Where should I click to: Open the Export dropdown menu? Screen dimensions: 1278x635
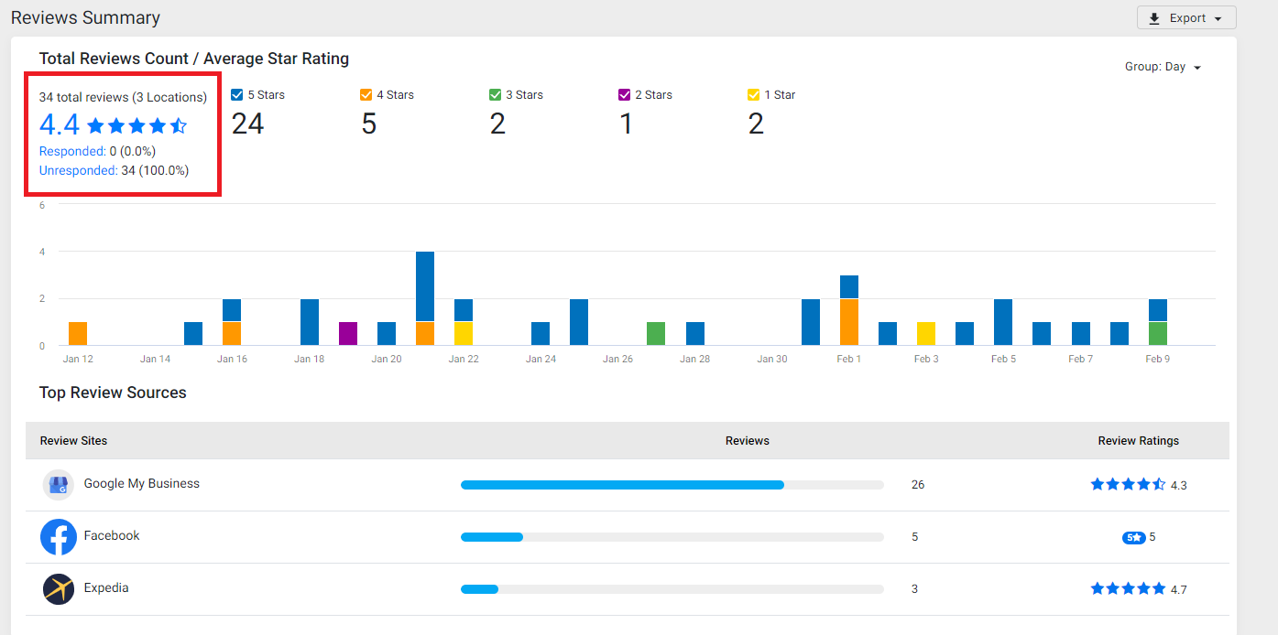1186,18
